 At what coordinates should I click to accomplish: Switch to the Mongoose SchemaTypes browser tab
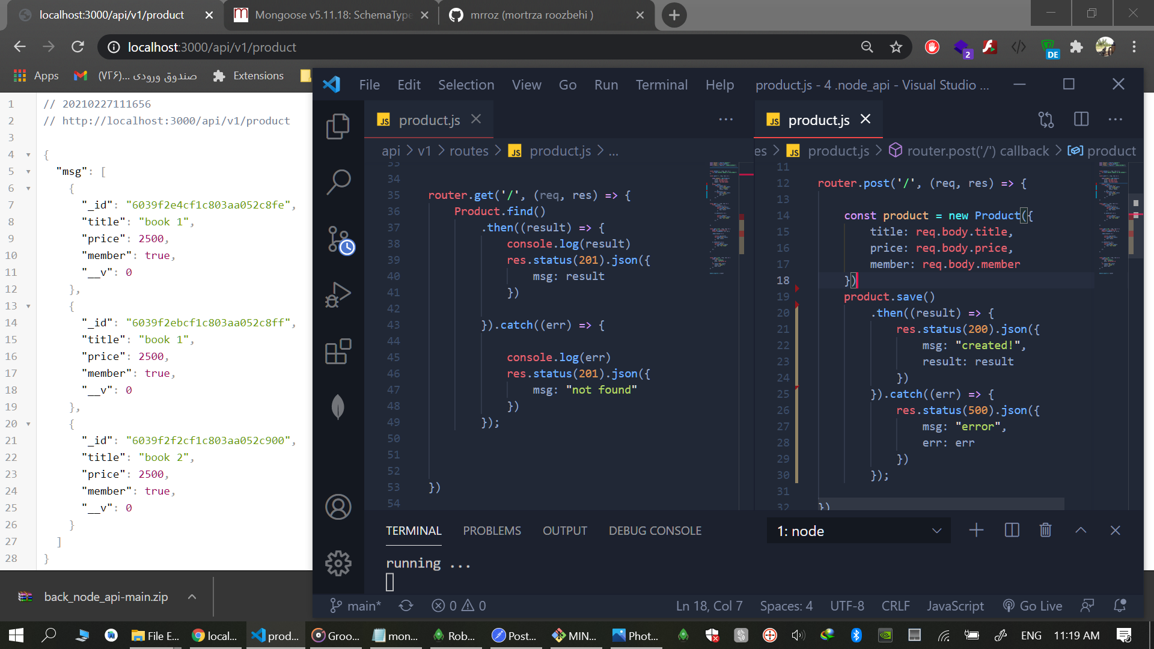click(x=331, y=15)
